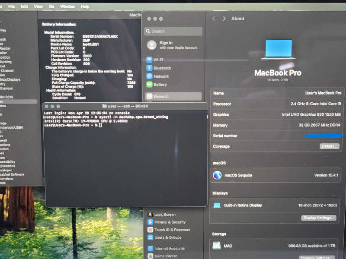Click macOS Version 15.4.1 text

pos(326,175)
